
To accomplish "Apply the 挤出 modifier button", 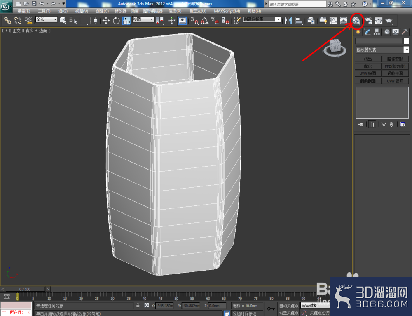I will (368, 59).
